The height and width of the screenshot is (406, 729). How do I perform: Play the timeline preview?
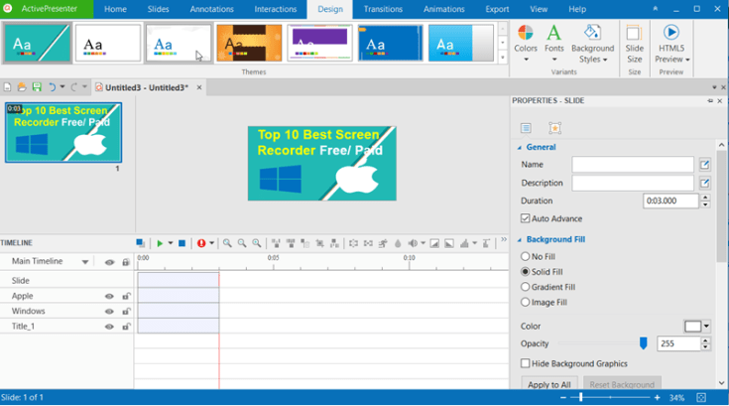(x=160, y=243)
